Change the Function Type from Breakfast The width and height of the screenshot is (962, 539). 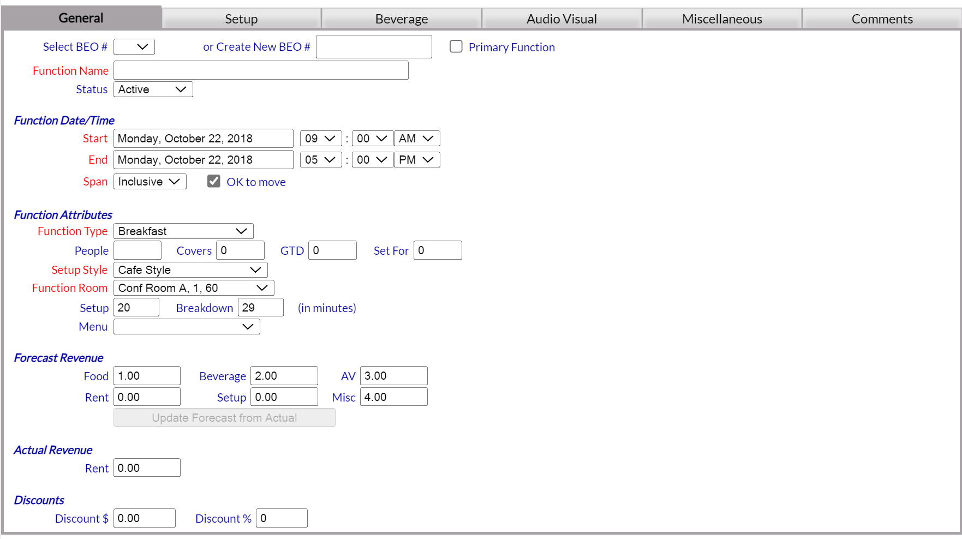coord(183,231)
